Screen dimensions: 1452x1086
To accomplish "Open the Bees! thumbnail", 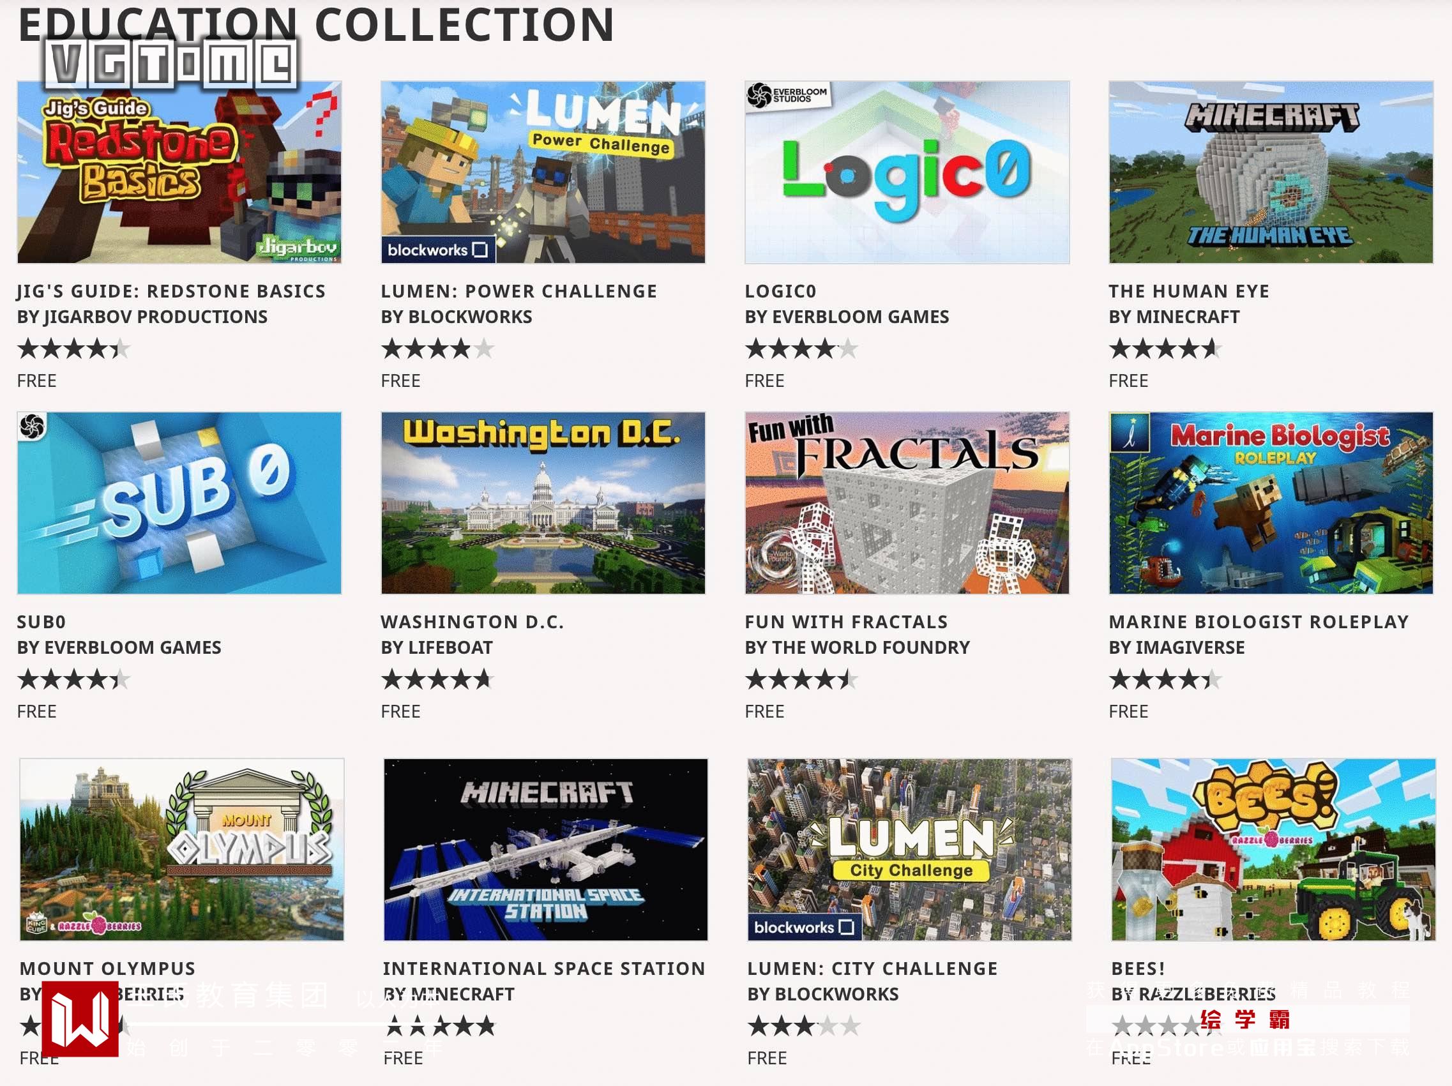I will coord(1273,850).
